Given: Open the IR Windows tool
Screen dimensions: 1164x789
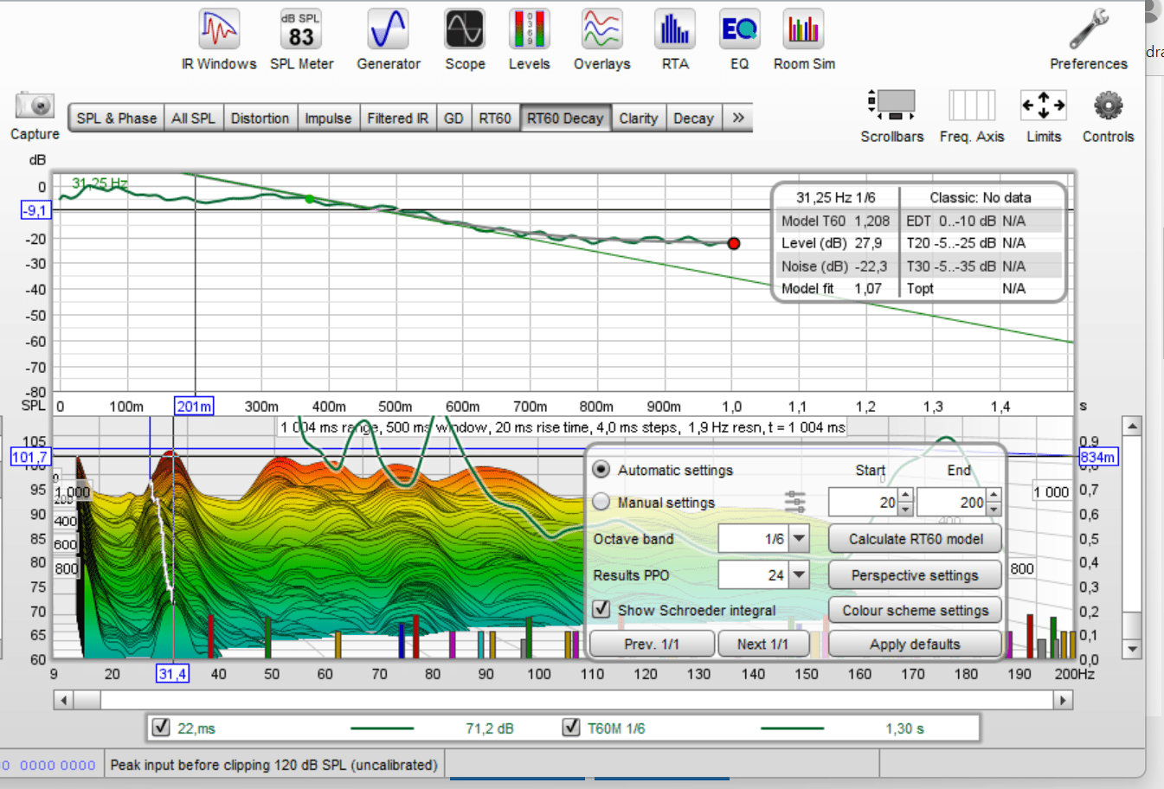Looking at the screenshot, I should [219, 39].
